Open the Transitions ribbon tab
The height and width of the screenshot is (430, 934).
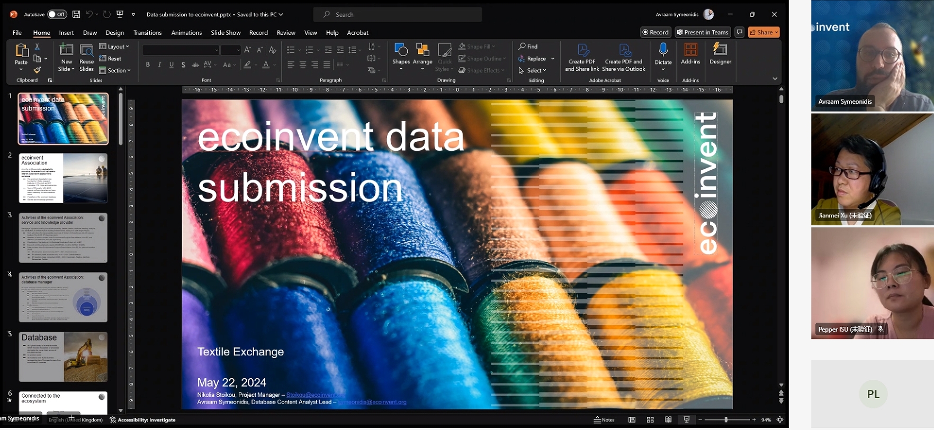147,33
